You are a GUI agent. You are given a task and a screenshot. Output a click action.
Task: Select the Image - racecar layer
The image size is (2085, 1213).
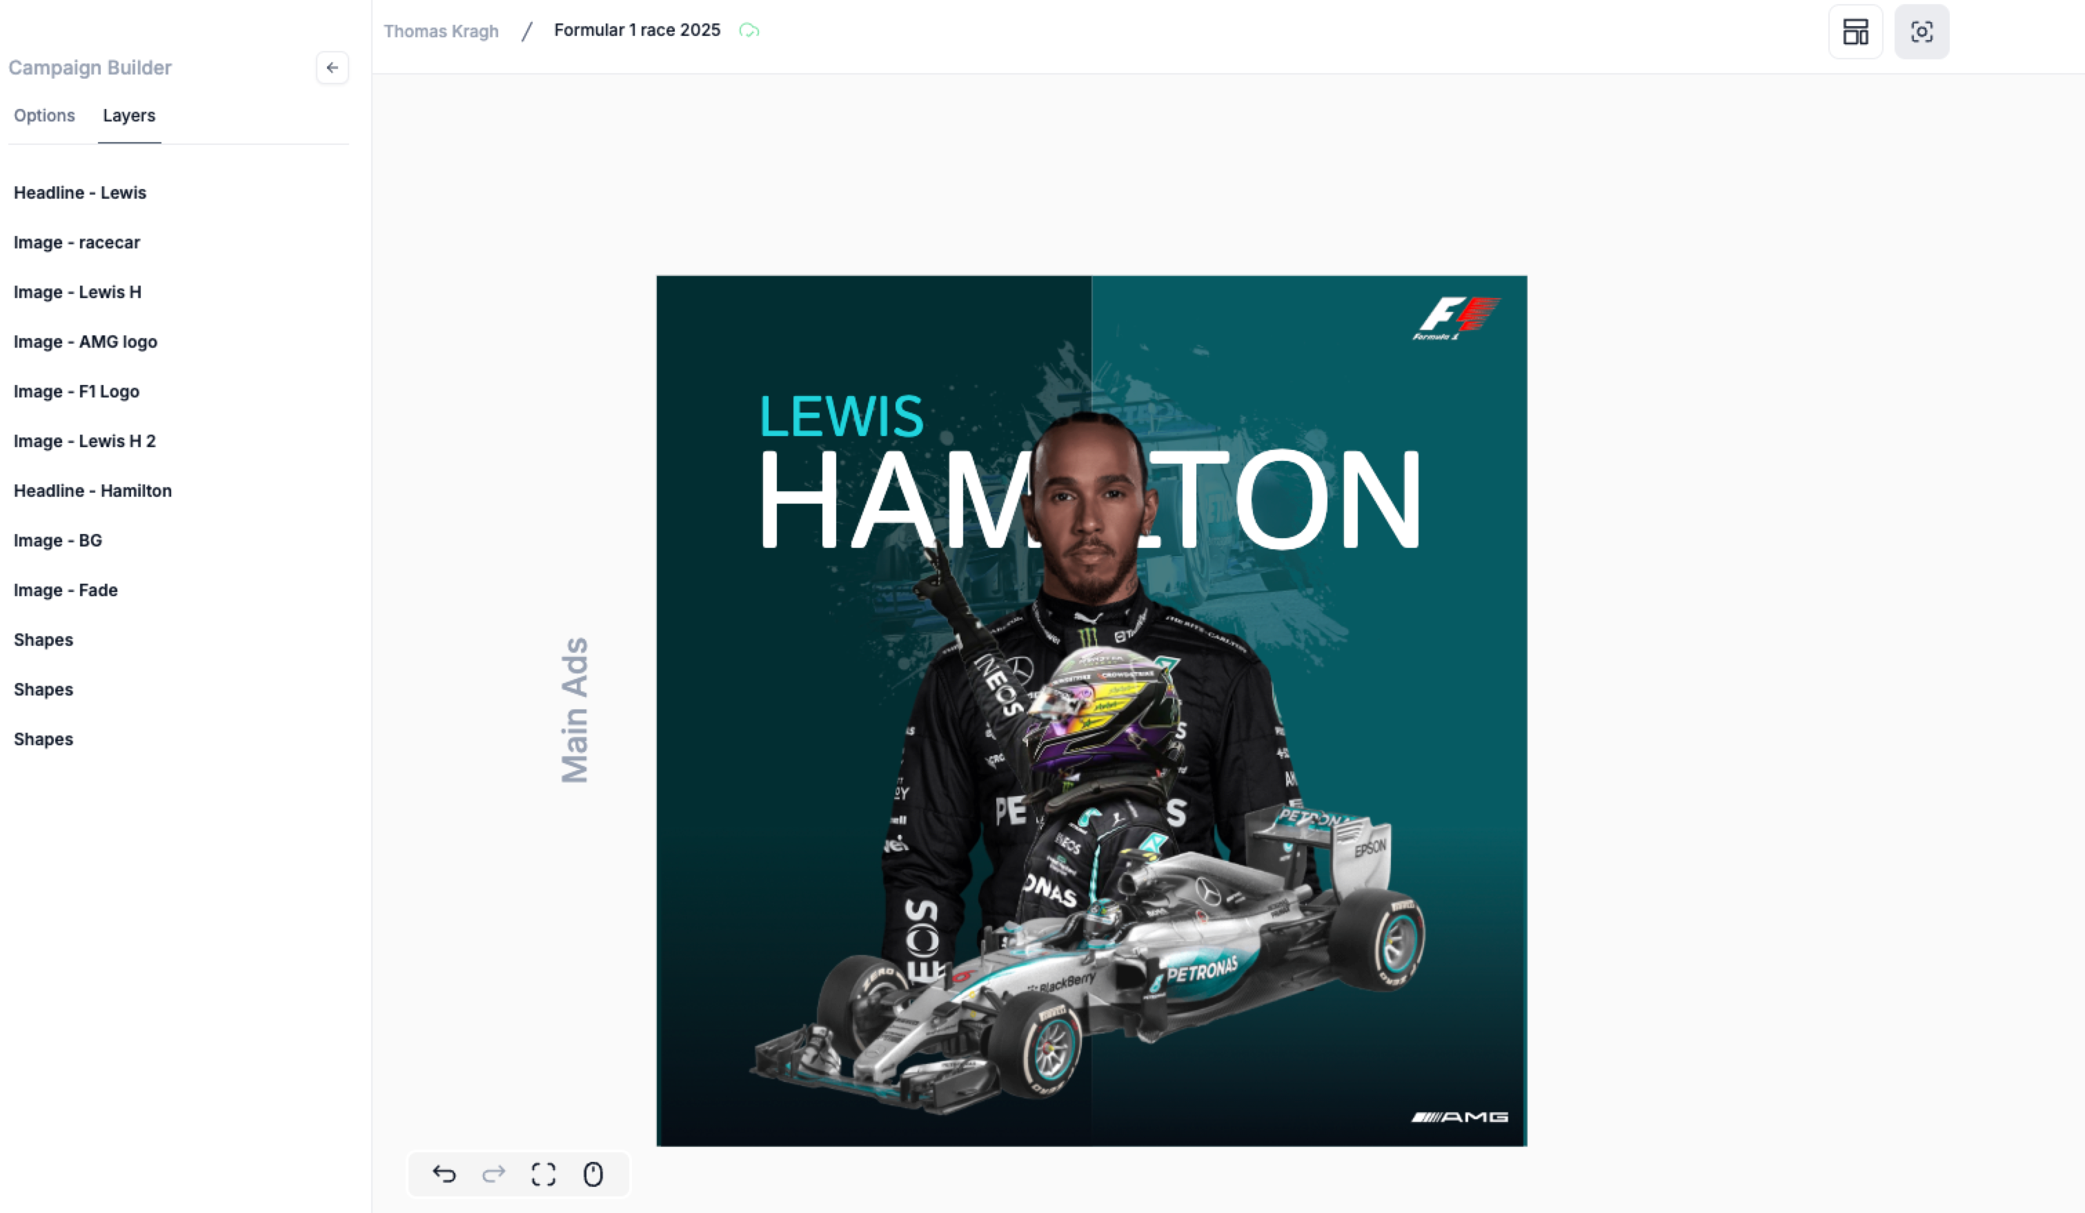pos(77,242)
